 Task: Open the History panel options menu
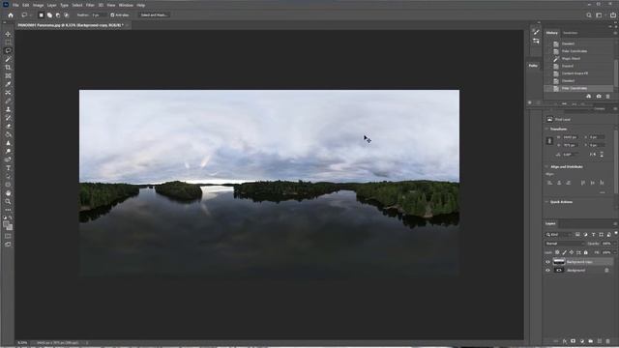pos(615,33)
